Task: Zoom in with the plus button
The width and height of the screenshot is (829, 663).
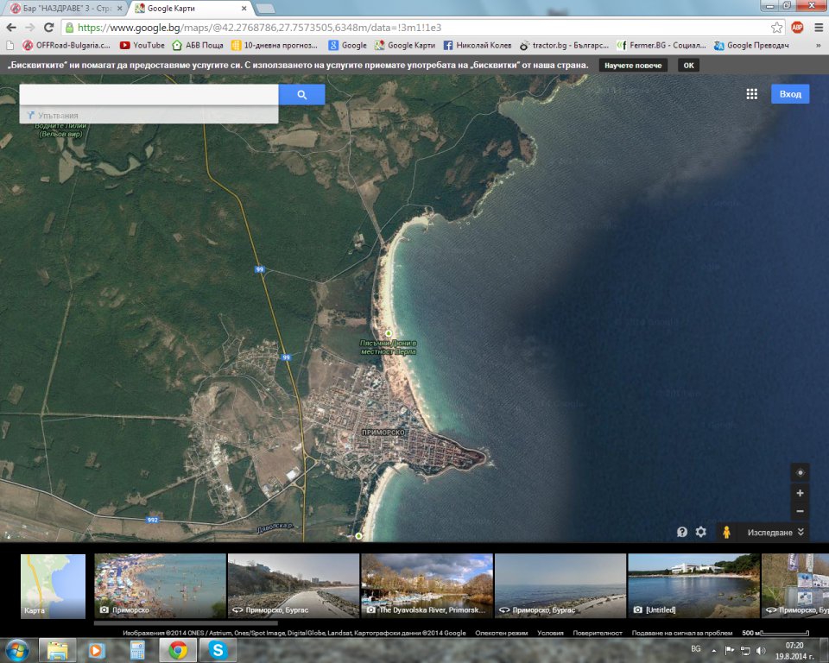Action: point(801,493)
